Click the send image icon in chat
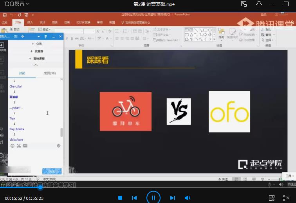Screen dimensions: 296x203 [x=25, y=146]
